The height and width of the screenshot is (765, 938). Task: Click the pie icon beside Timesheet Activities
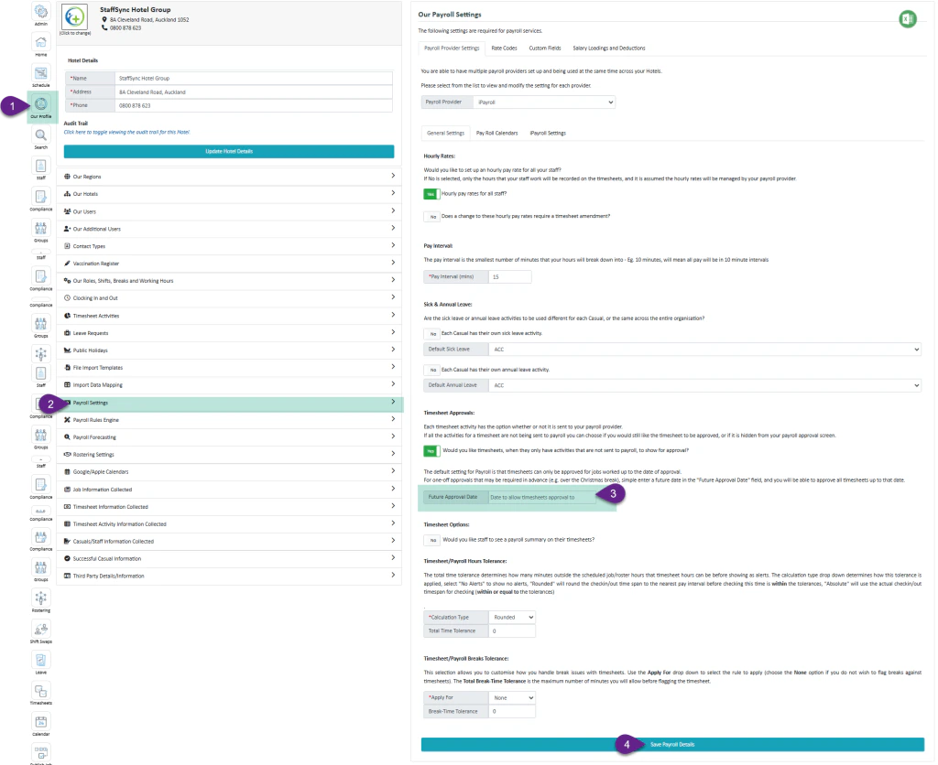pyautogui.click(x=68, y=316)
